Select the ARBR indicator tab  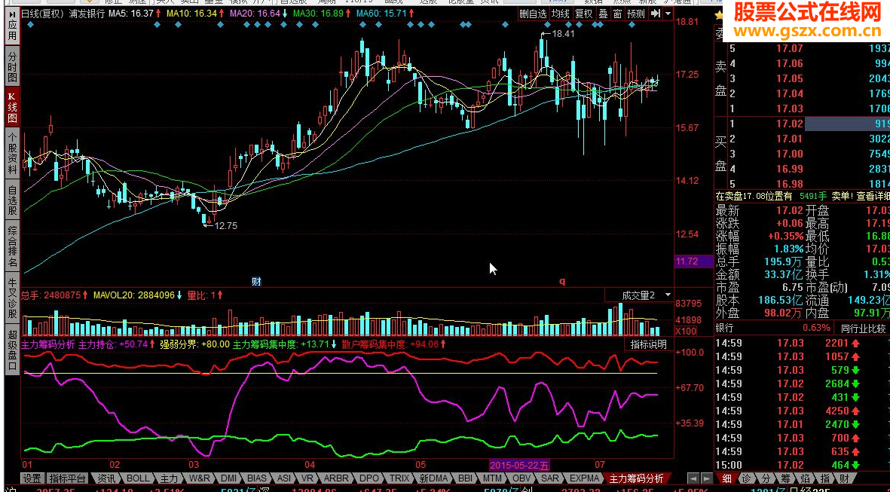tap(337, 478)
